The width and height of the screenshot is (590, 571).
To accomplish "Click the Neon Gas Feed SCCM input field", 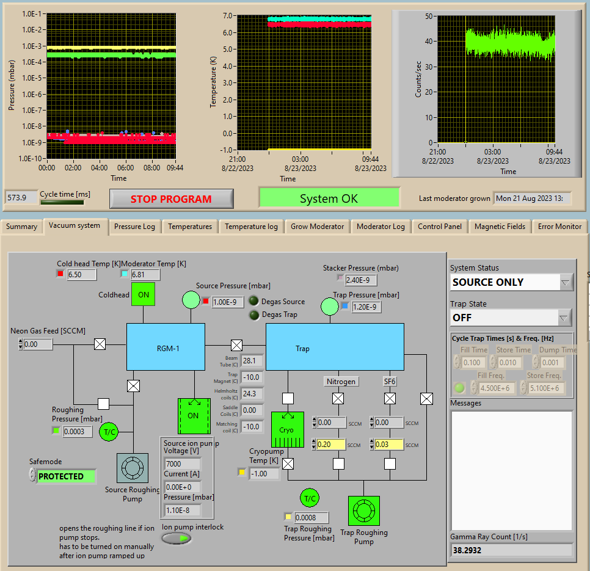I will (x=38, y=344).
